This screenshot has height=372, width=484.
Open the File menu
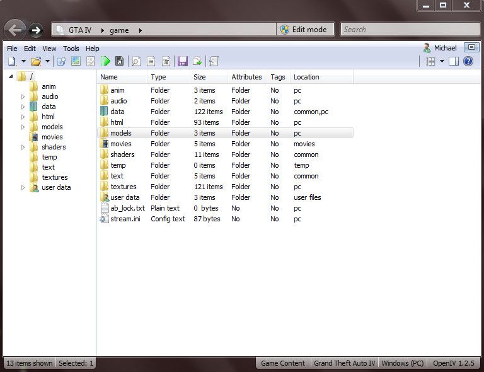(x=12, y=49)
